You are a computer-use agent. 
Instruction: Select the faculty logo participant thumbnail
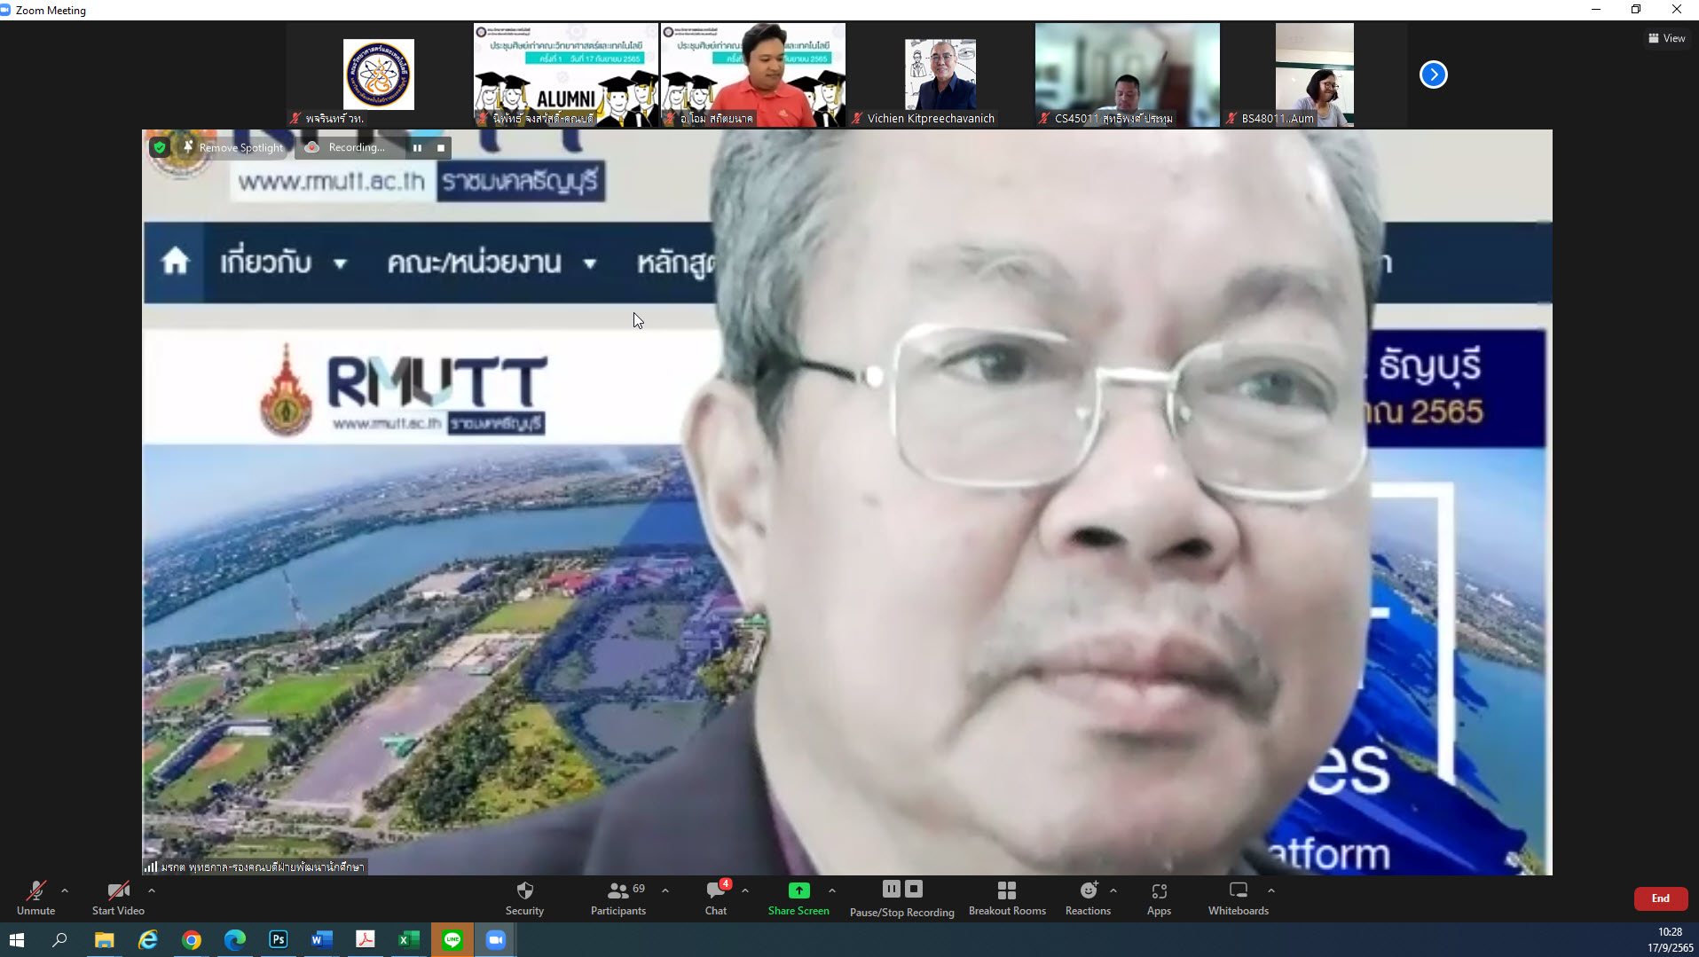click(379, 75)
